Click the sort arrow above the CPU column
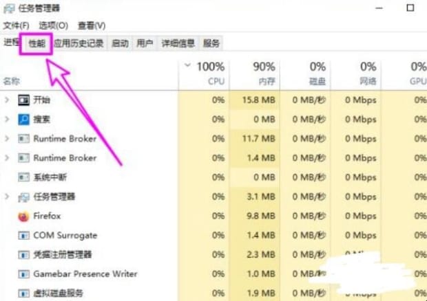Viewport: 427px width, 301px height. pyautogui.click(x=188, y=66)
